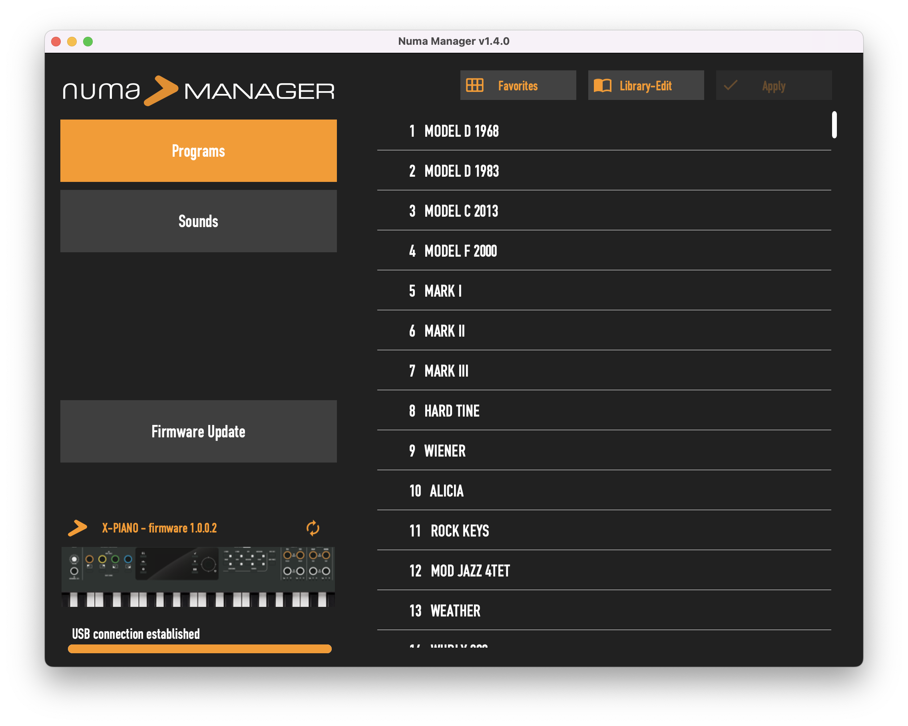Click the Firmware Update button

pos(198,431)
